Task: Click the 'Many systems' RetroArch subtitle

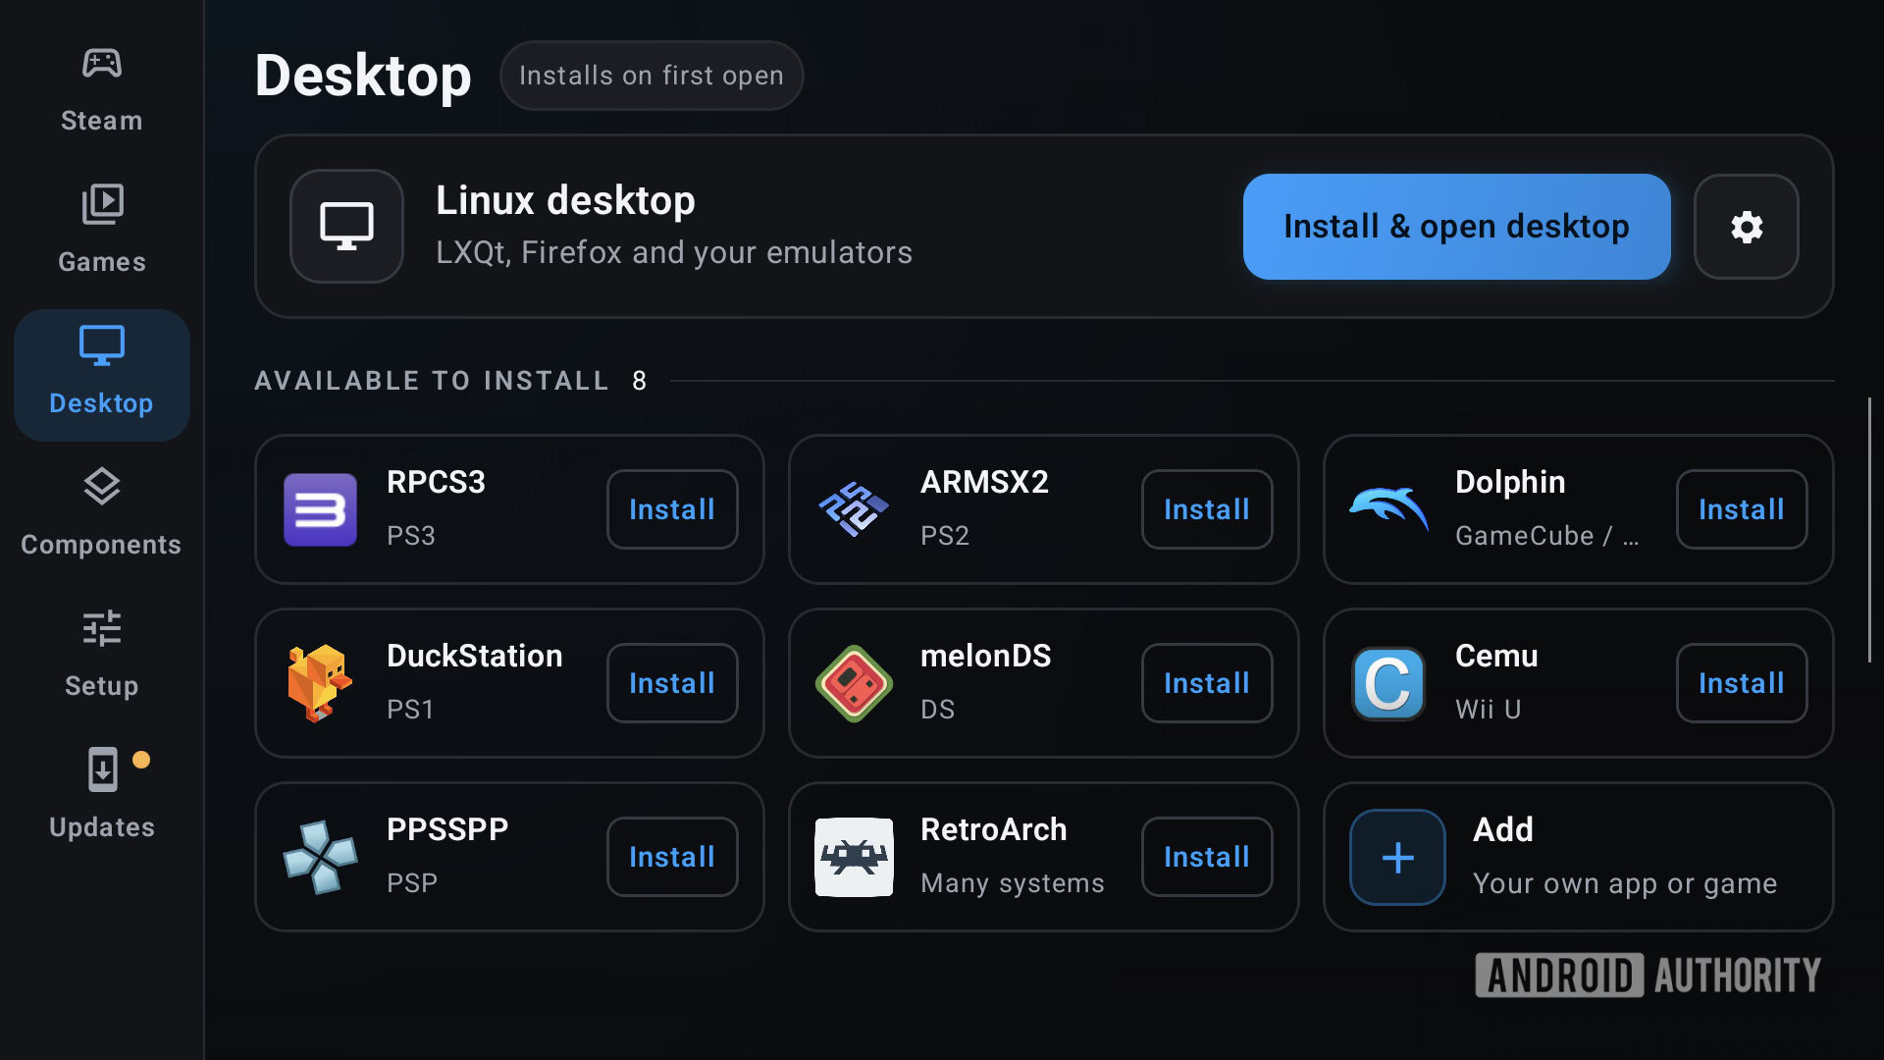Action: [x=1013, y=883]
